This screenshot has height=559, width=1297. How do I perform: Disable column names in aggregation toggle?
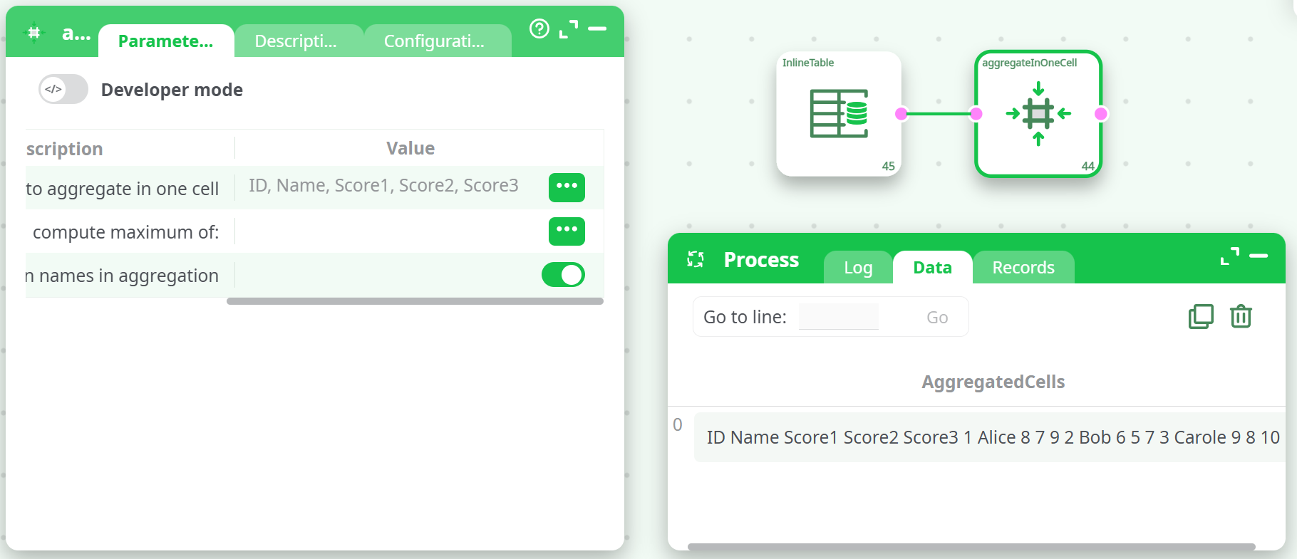[563, 275]
